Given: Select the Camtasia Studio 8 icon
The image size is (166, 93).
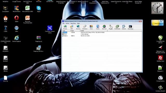Looking at the screenshot, I should click(160, 88).
